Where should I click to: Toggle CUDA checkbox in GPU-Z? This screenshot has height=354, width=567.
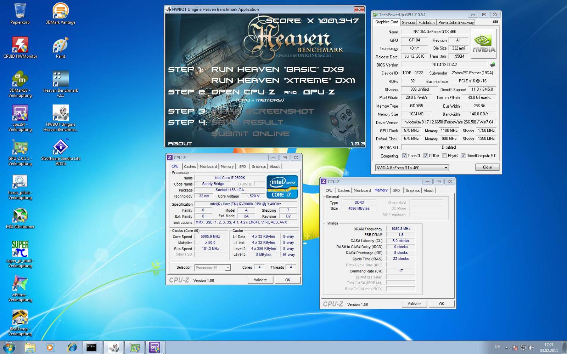[426, 156]
